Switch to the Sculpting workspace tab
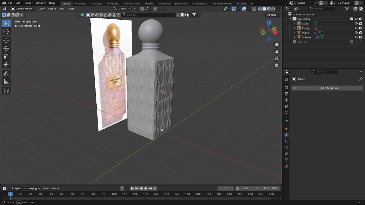 96,3
